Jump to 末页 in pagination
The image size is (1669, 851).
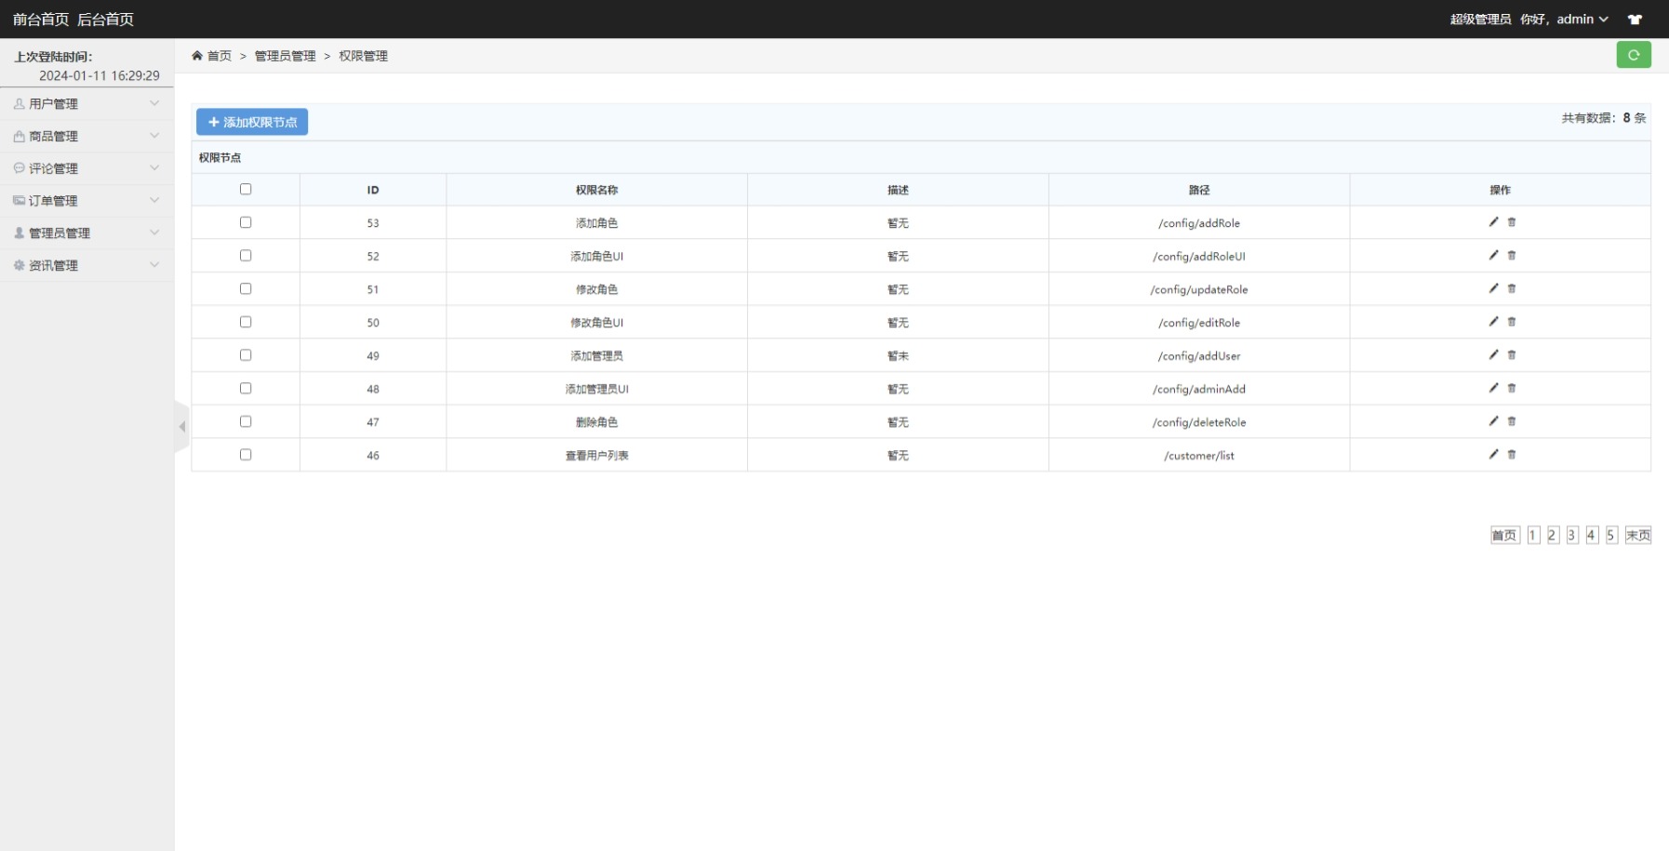coord(1638,535)
